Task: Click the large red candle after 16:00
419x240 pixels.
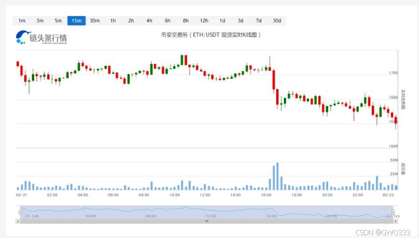Action: click(x=274, y=80)
